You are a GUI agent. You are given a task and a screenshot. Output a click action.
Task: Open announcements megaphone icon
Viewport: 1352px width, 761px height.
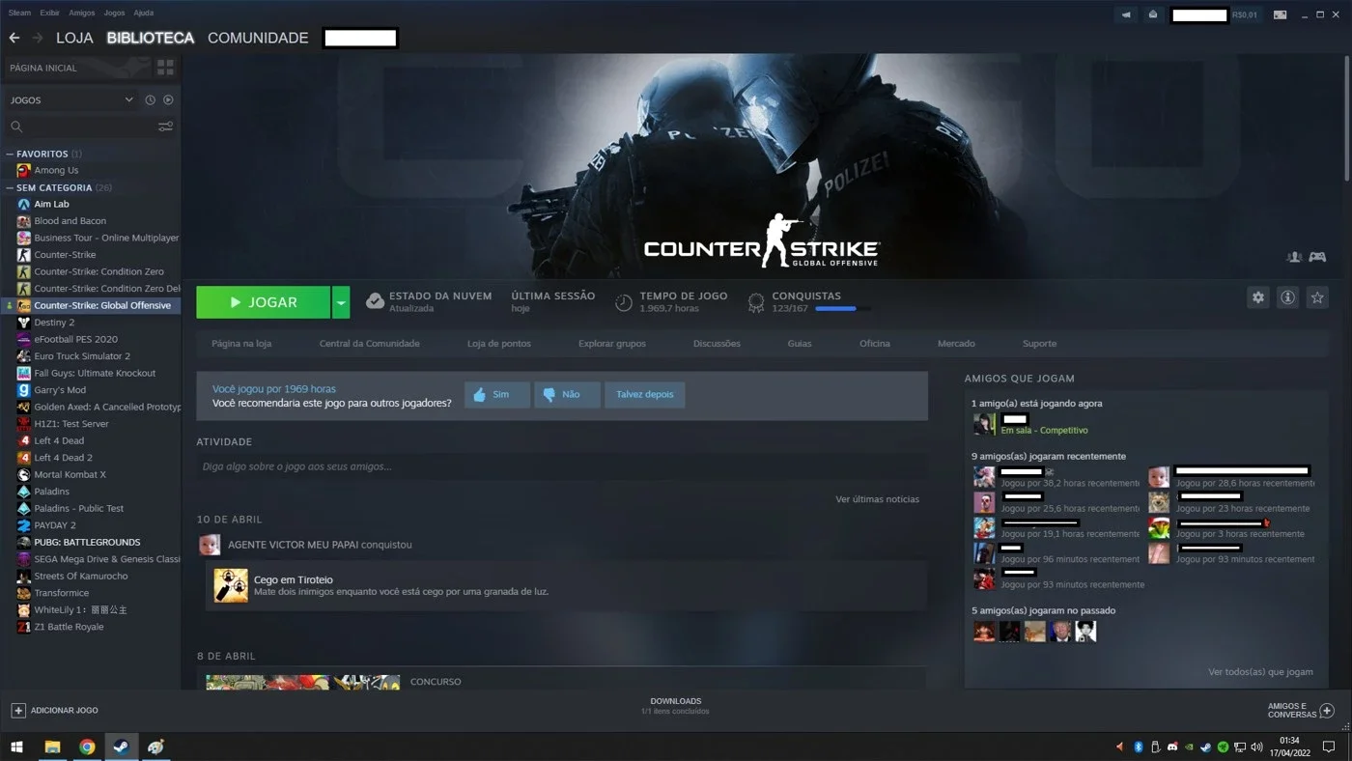pyautogui.click(x=1126, y=14)
